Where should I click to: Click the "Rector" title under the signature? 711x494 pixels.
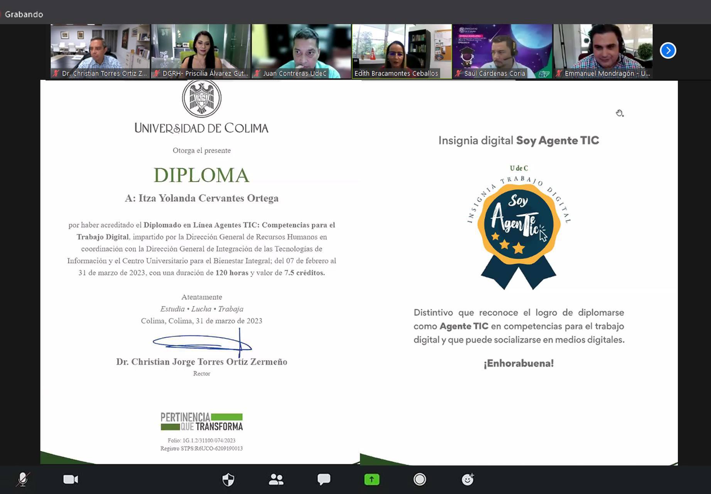202,374
